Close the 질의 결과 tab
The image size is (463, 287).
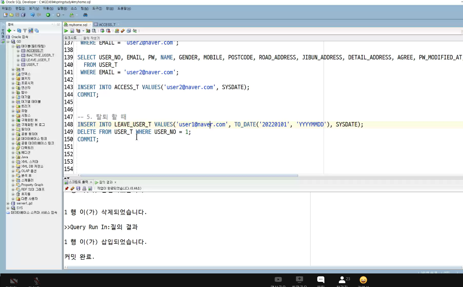pos(115,182)
